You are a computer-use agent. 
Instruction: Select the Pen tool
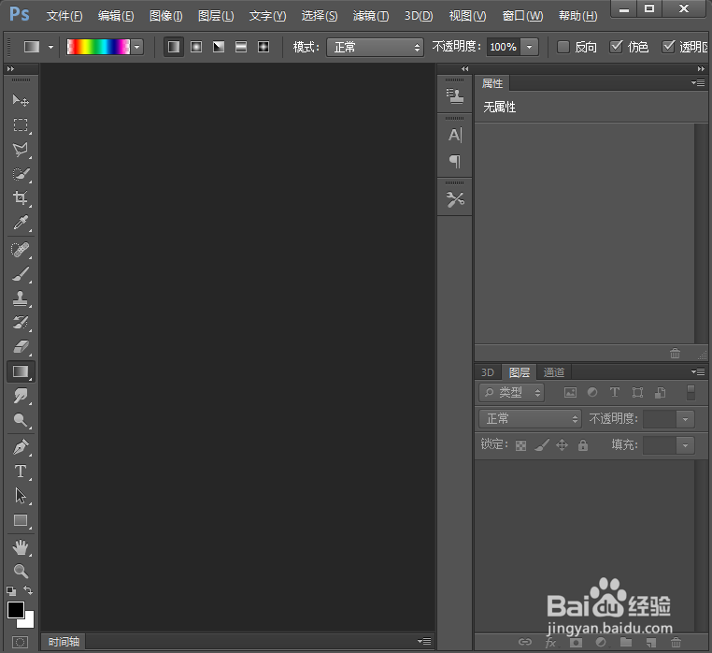(21, 447)
